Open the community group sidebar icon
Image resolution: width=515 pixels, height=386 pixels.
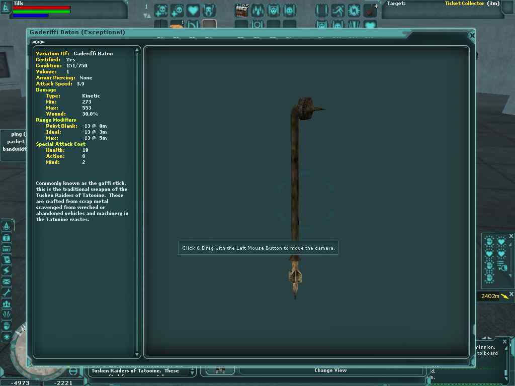coord(7,304)
